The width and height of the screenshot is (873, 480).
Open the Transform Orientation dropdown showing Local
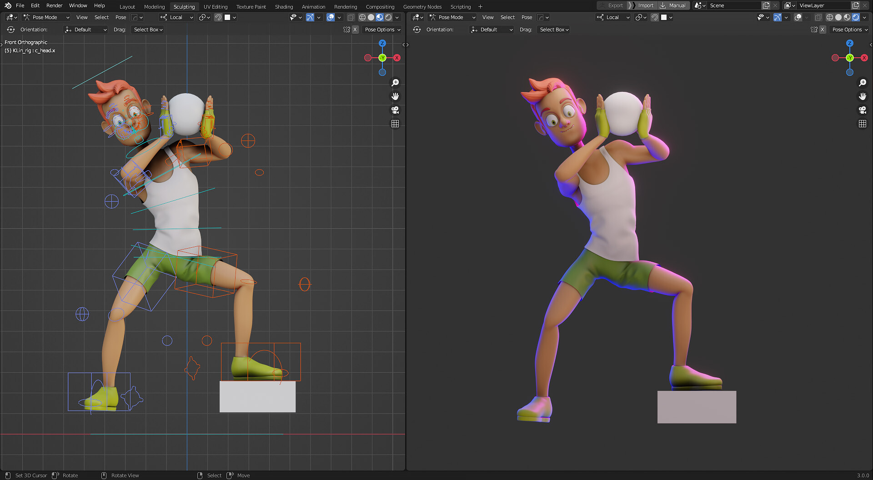[x=176, y=17]
